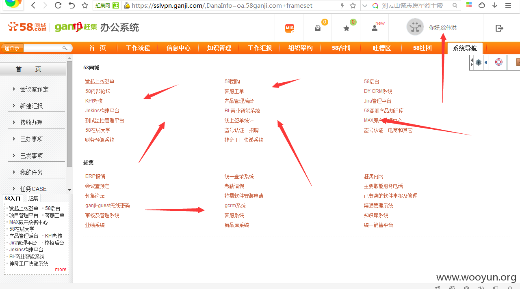Click the browser forward arrow
The height and width of the screenshot is (289, 520).
[x=45, y=5]
